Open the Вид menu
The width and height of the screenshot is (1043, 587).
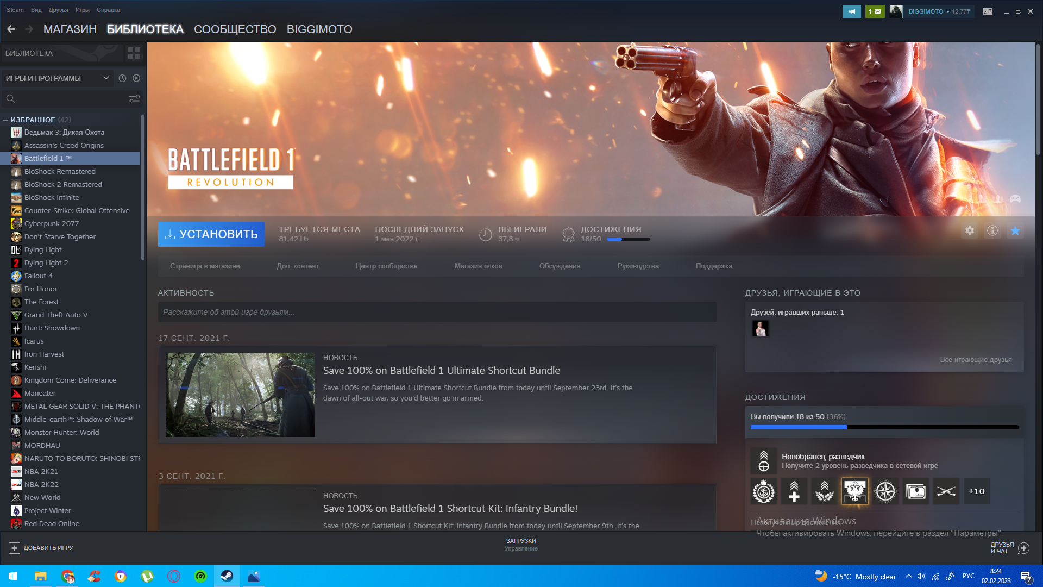coord(36,10)
